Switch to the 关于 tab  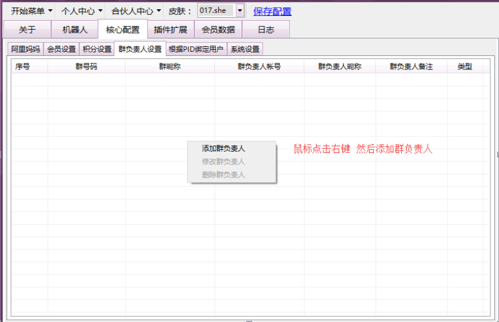pos(27,29)
